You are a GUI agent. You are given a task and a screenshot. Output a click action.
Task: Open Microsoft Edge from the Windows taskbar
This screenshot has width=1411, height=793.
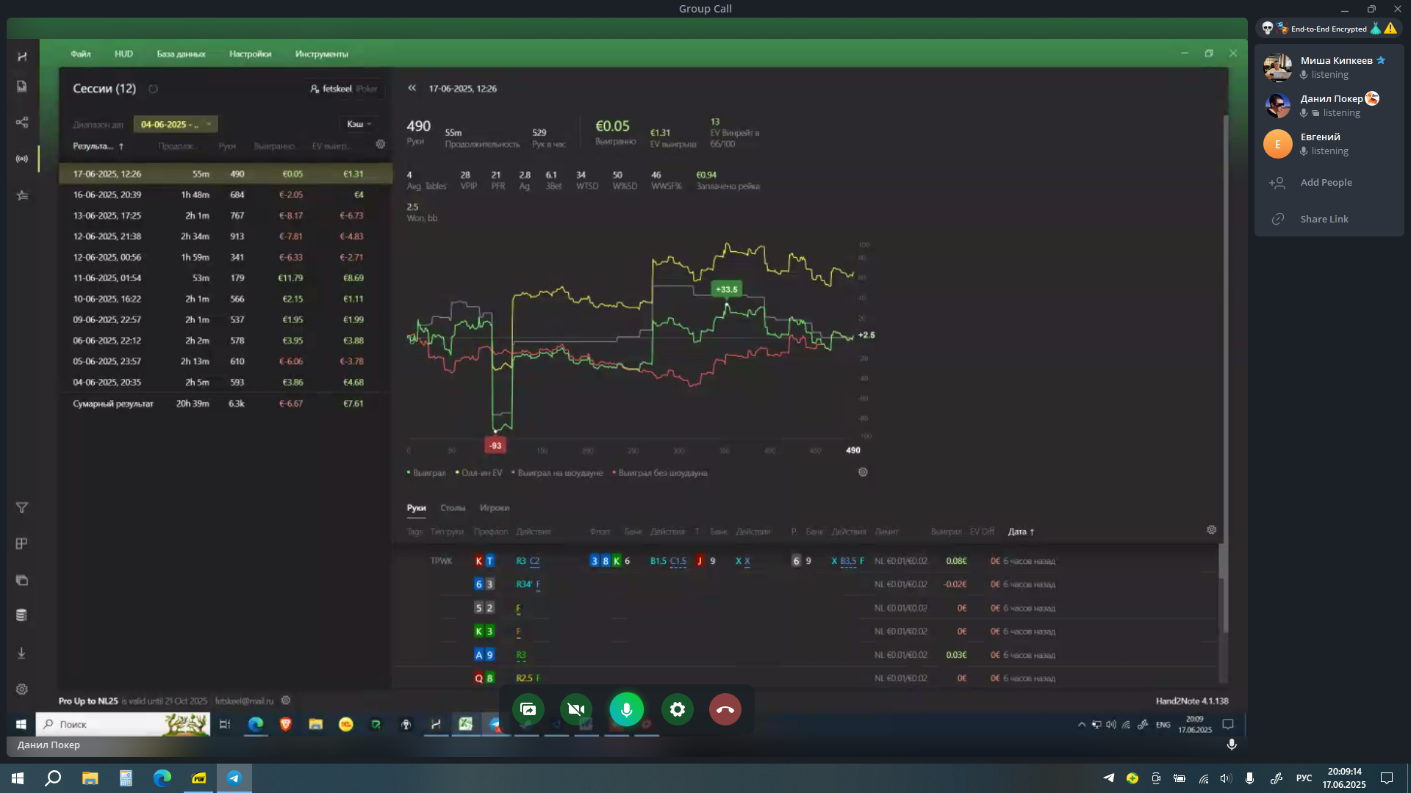(x=162, y=778)
